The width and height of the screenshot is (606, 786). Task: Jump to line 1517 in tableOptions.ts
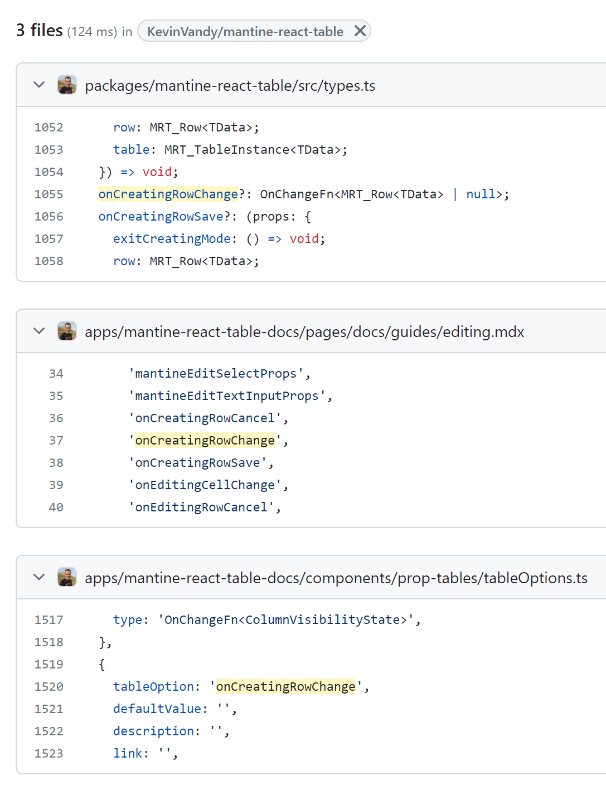pos(49,620)
